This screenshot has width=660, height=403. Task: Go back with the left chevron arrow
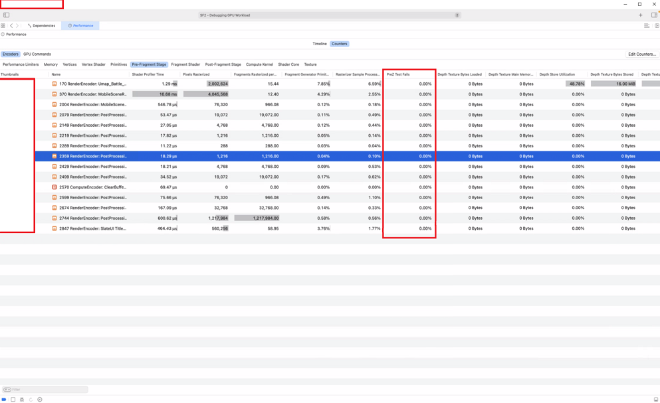point(11,26)
